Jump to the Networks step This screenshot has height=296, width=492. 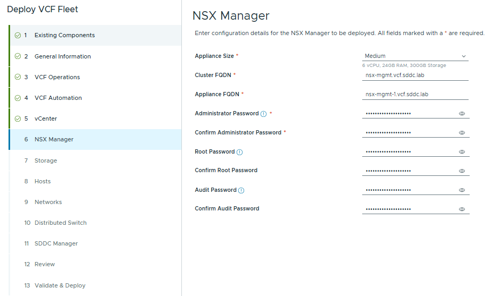[48, 202]
